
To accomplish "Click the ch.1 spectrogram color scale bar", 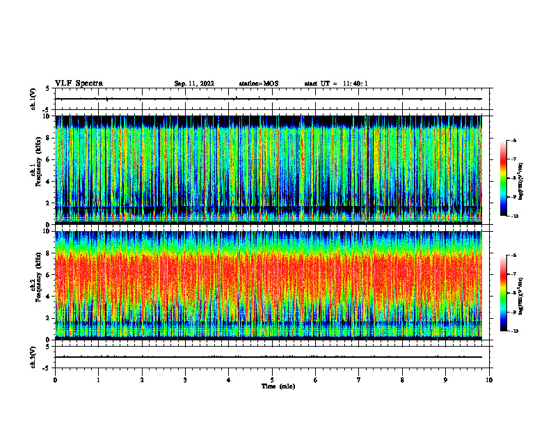I will (503, 178).
